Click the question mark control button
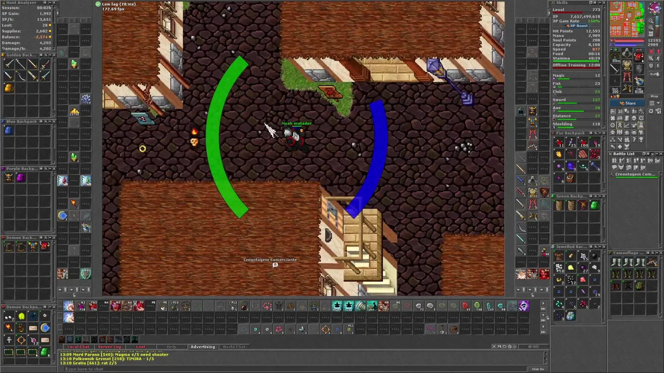 (634, 139)
